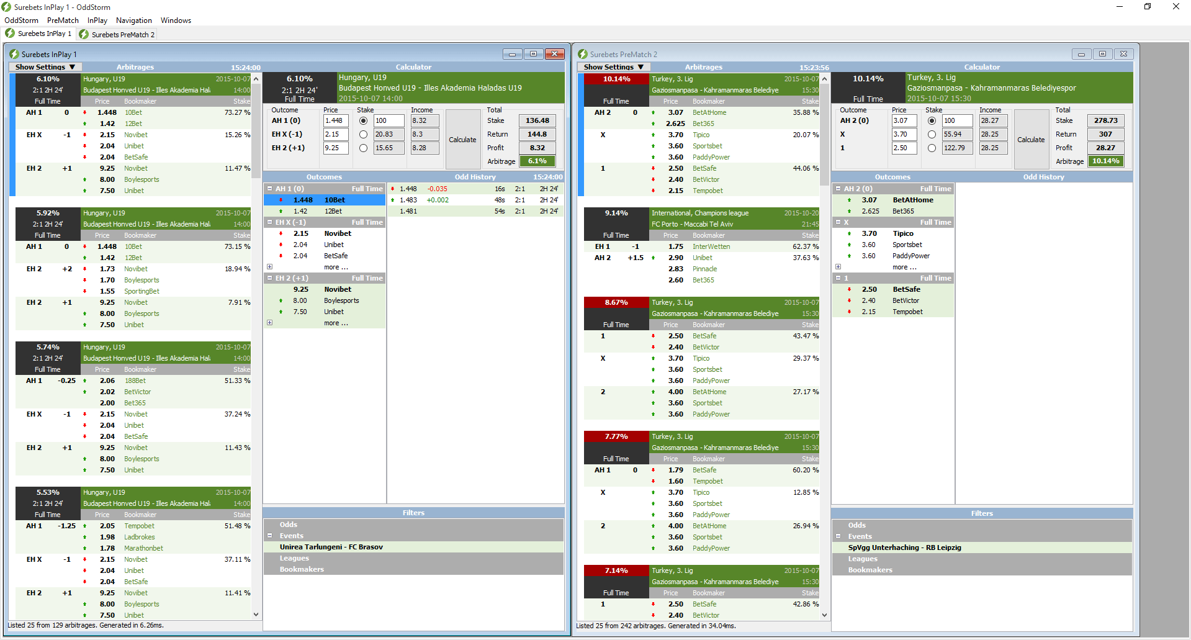Open the PreMatch menu
The height and width of the screenshot is (640, 1191).
63,20
